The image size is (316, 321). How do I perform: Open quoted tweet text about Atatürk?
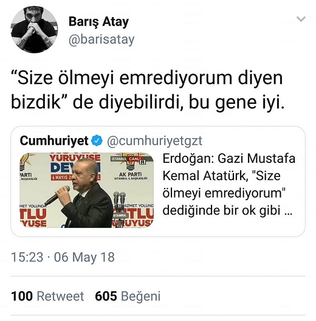click(229, 184)
